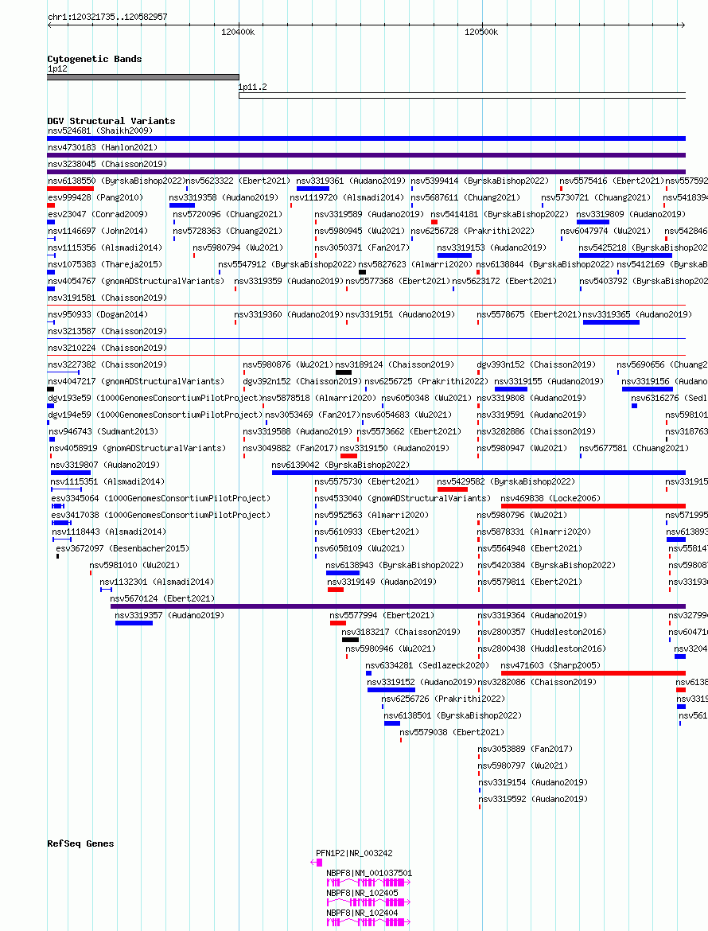The image size is (708, 931).
Task: Click the nsv5623322 (Ebert2021) label
Action: (x=238, y=181)
